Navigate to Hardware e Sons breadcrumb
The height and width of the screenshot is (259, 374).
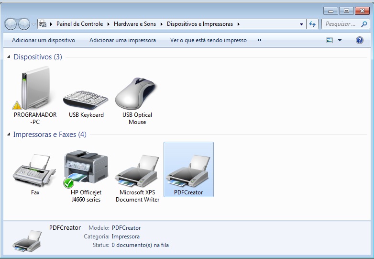click(135, 24)
